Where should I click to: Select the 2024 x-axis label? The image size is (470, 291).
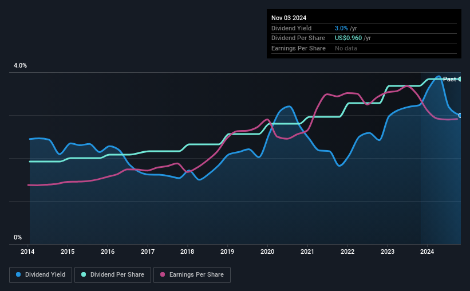pos(427,251)
